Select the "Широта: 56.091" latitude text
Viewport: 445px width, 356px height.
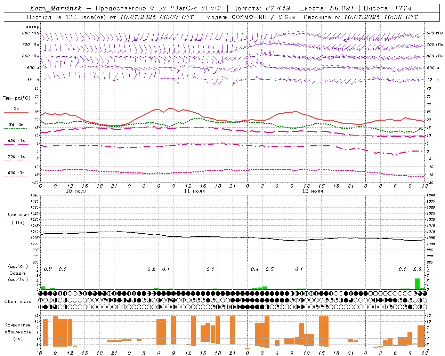[x=326, y=8]
